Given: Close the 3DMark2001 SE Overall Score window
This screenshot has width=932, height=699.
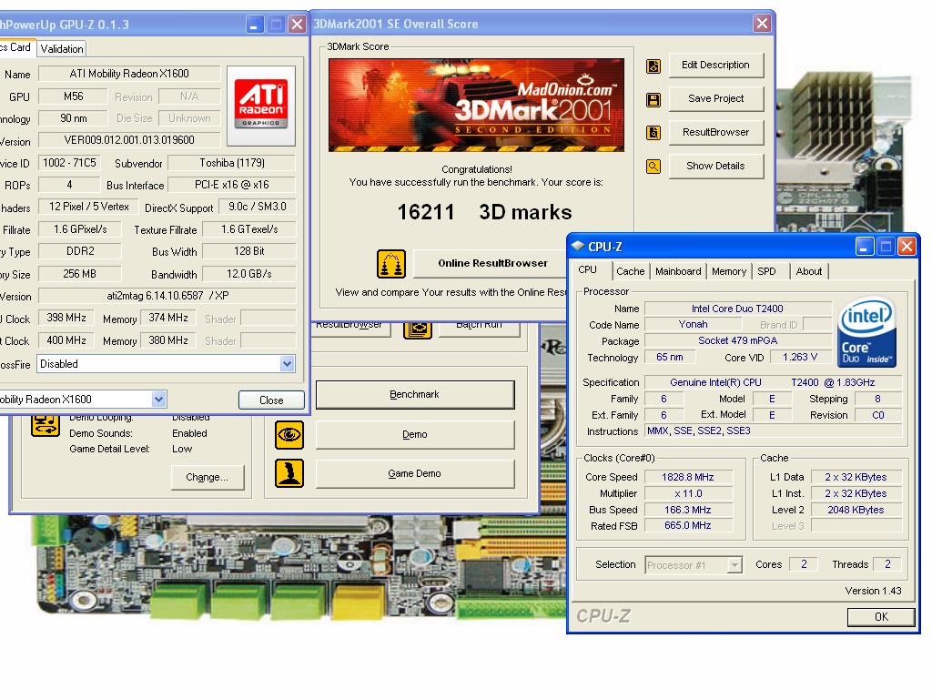Looking at the screenshot, I should coord(762,24).
